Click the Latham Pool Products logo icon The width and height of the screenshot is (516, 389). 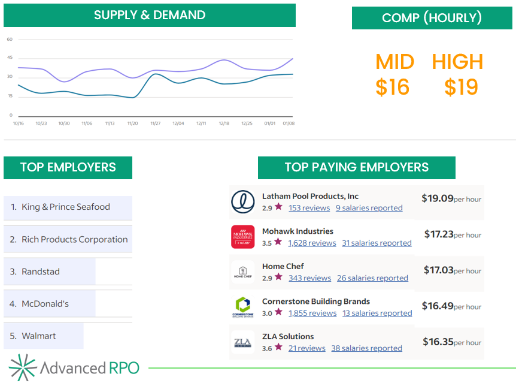coord(242,202)
